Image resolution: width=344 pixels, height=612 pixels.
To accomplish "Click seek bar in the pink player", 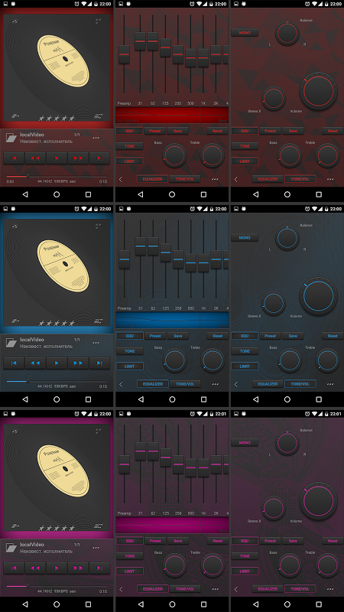I will coord(57,586).
